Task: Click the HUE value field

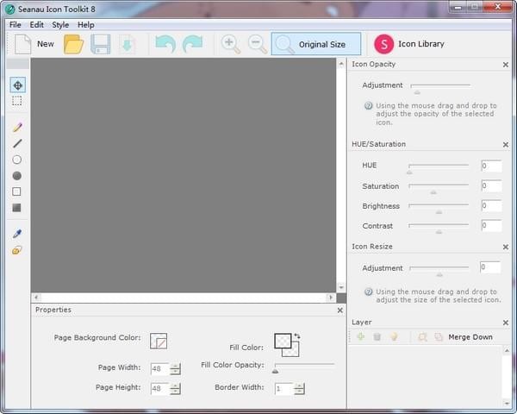Action: tap(491, 166)
